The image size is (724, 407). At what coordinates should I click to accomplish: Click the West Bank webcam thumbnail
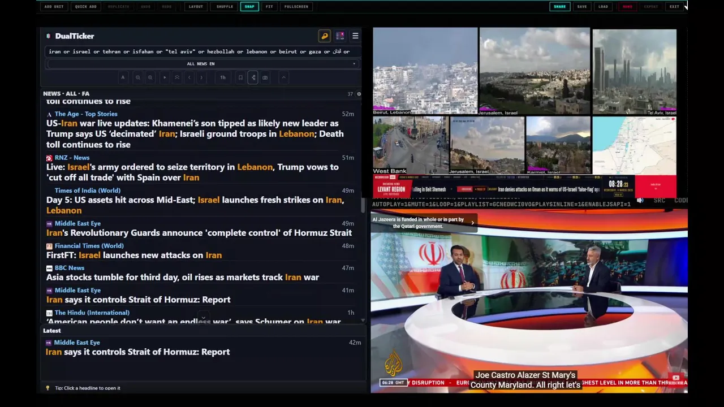pyautogui.click(x=410, y=145)
